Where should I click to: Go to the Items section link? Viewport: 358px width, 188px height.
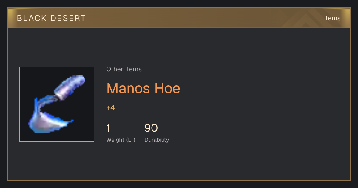click(x=332, y=18)
